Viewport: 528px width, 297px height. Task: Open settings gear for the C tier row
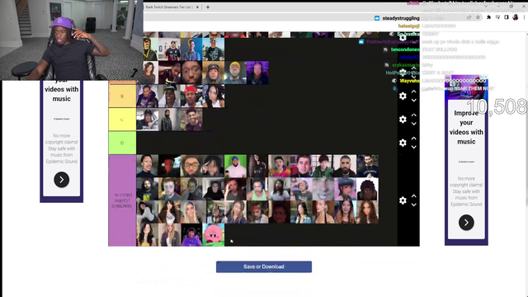[x=403, y=119]
